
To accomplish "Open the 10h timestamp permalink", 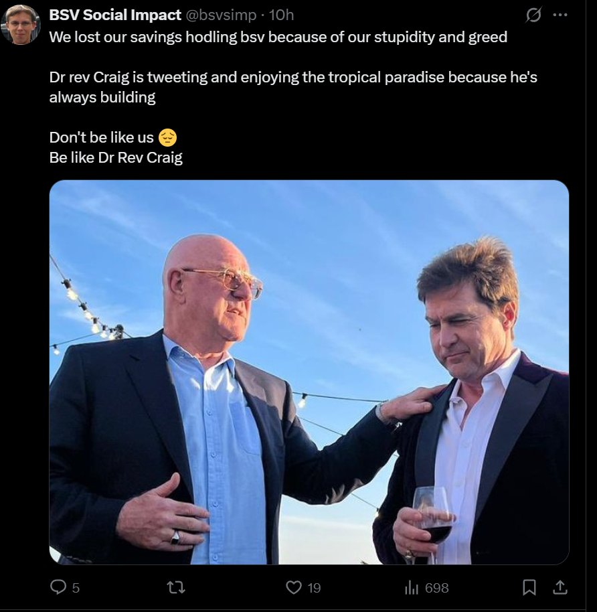I will pyautogui.click(x=281, y=15).
